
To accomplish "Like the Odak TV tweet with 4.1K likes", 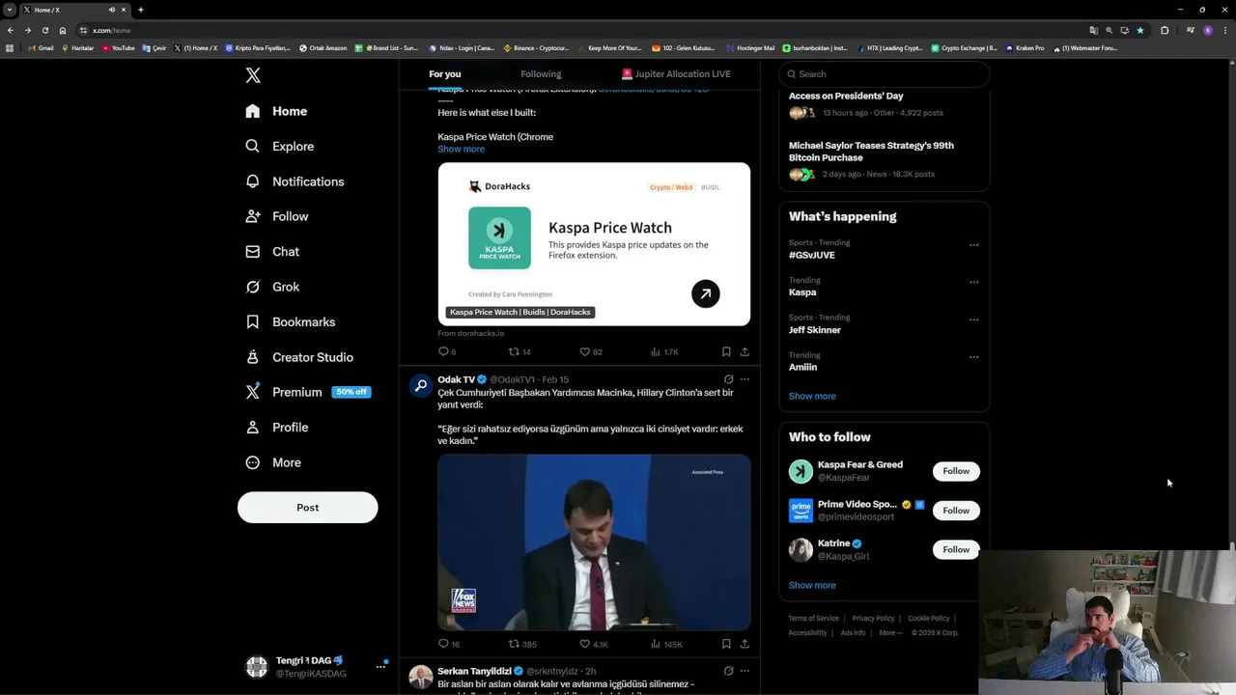I will click(593, 644).
